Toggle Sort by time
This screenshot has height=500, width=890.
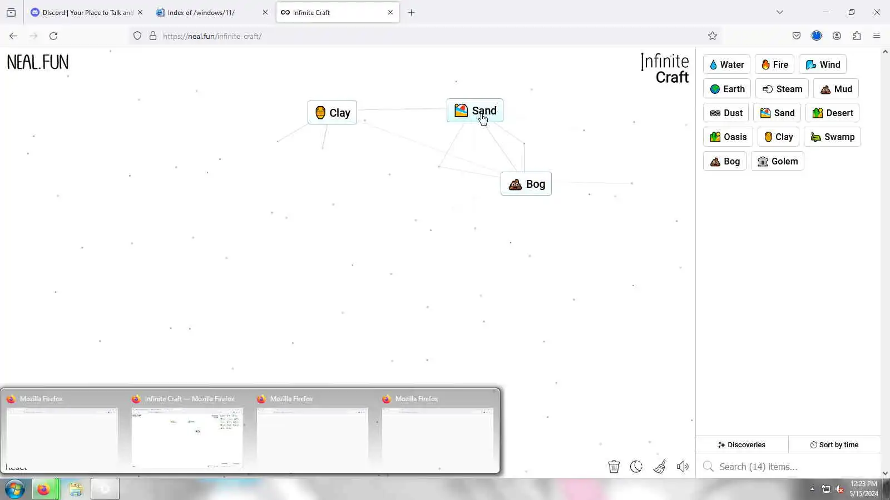pos(834,444)
